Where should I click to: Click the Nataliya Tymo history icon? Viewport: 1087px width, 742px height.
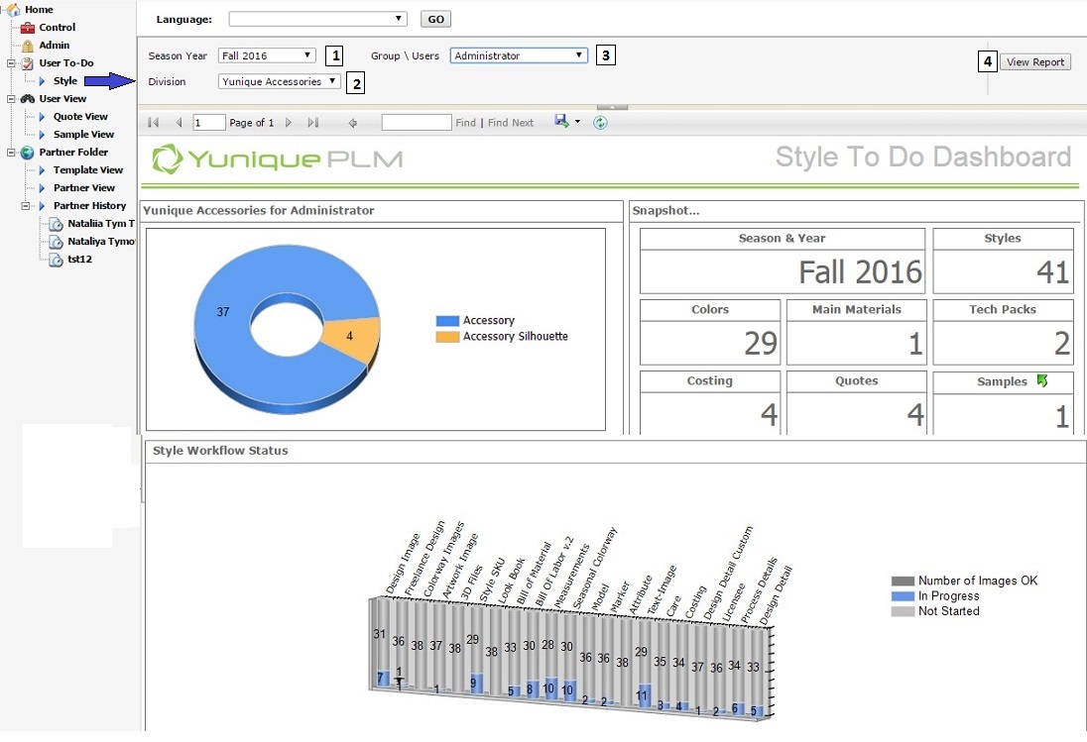click(57, 242)
